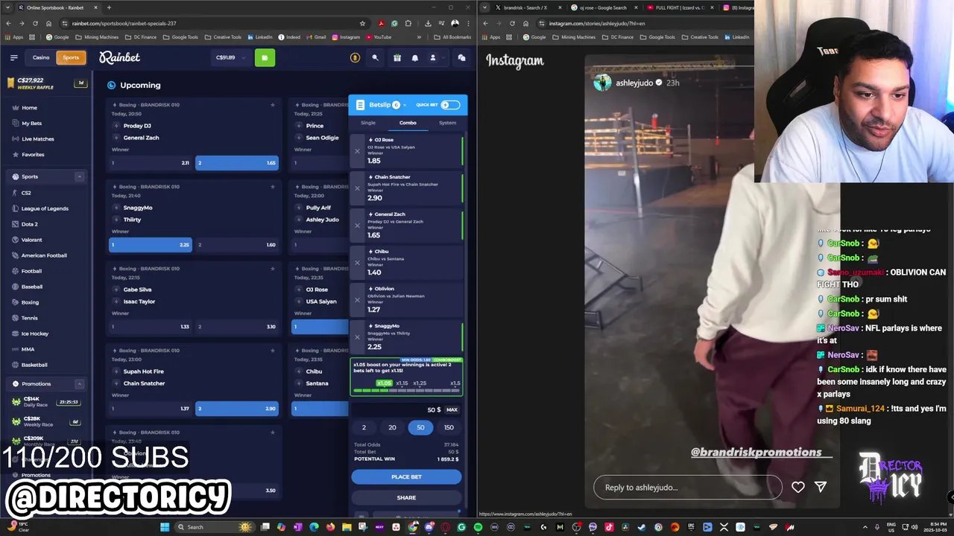The height and width of the screenshot is (536, 954).
Task: Collapse the Sports sidebar section
Action: tap(79, 176)
